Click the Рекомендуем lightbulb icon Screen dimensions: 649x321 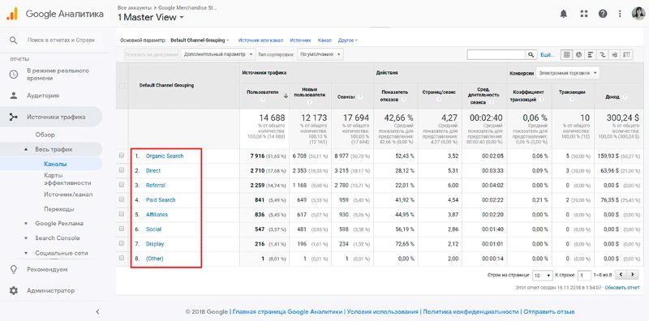[x=14, y=269]
